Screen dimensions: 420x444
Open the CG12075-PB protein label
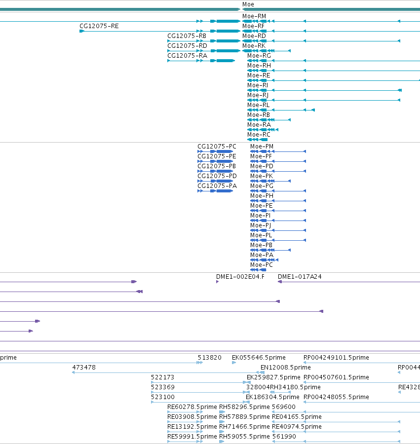pos(217,167)
